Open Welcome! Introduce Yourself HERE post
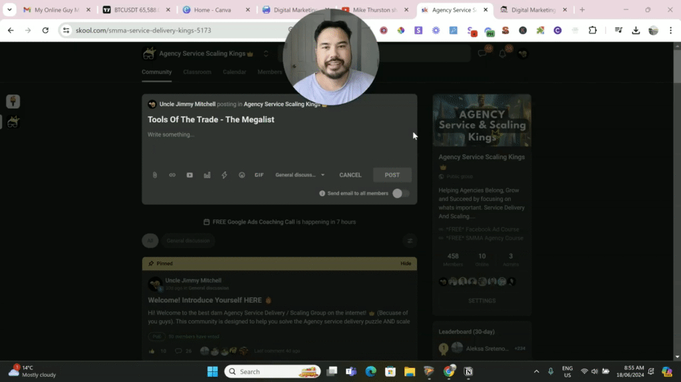The image size is (681, 382). (x=205, y=300)
